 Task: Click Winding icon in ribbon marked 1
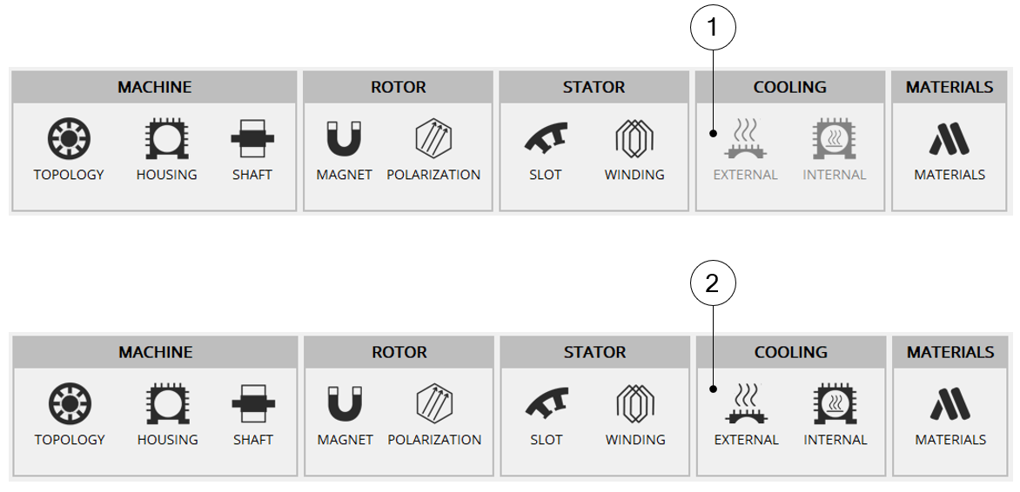click(x=634, y=140)
